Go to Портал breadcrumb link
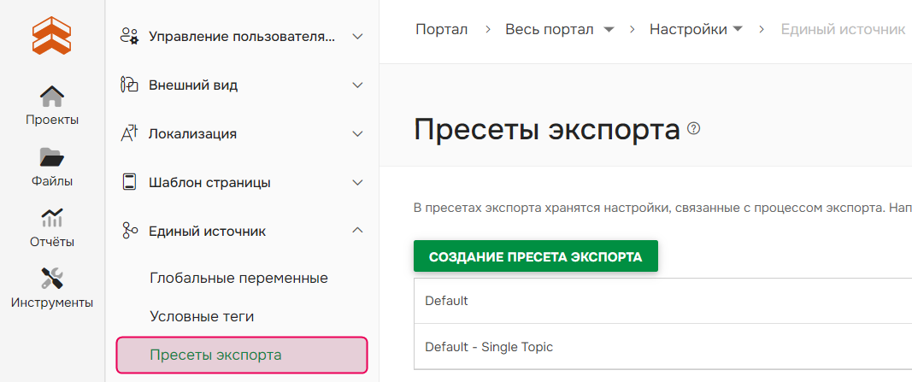The image size is (912, 382). click(x=441, y=29)
